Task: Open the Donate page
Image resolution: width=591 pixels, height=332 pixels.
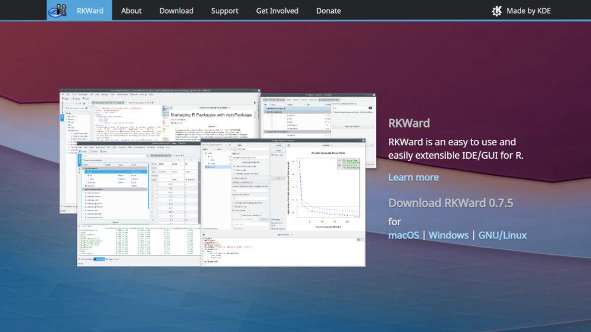Action: point(328,11)
